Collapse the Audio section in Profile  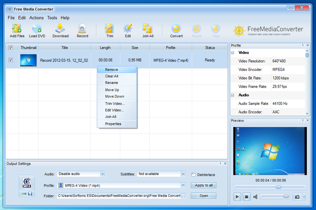point(233,95)
